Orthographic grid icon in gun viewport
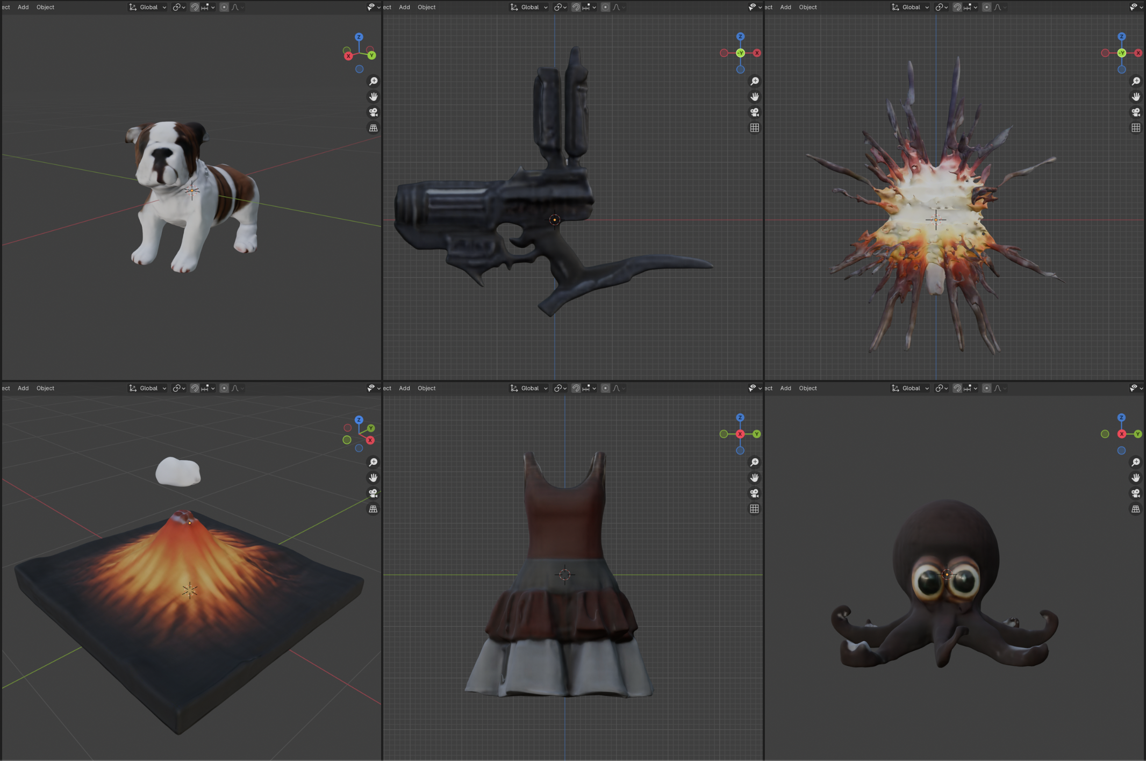The width and height of the screenshot is (1146, 761). click(755, 128)
